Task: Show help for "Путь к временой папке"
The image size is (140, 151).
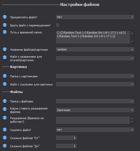Action: click(x=5, y=32)
